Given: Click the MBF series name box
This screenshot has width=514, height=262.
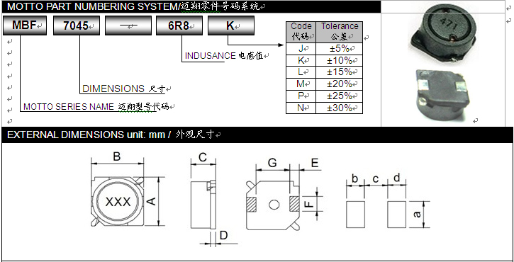Looking at the screenshot, I should click(25, 25).
